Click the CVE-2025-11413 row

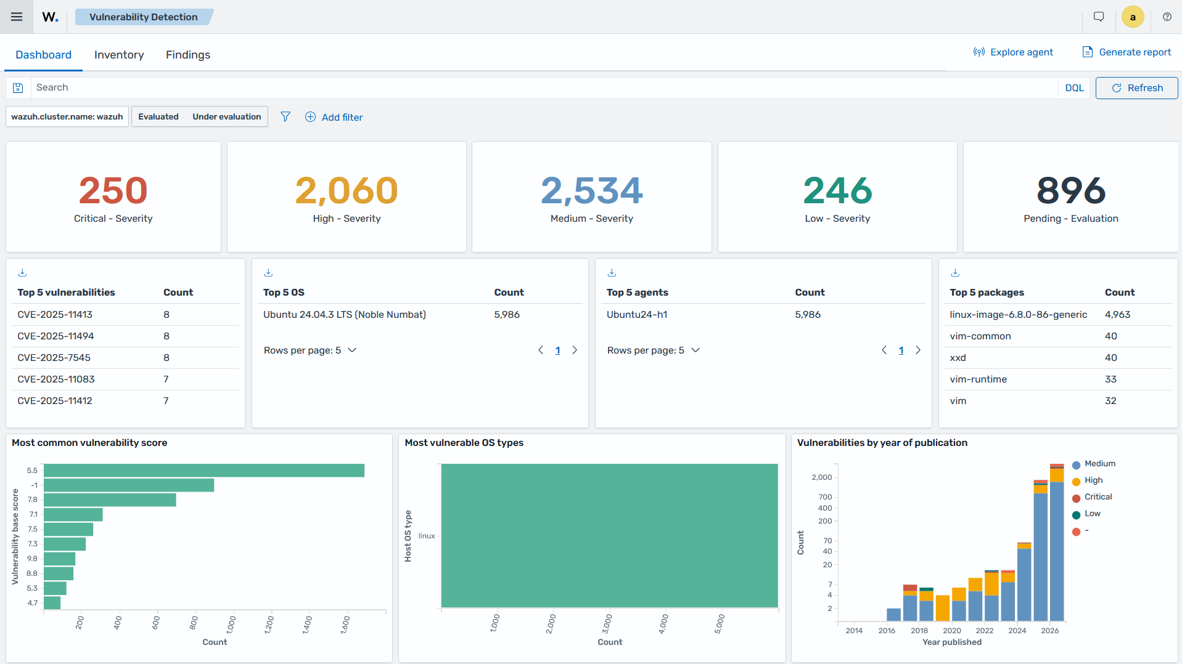coord(125,315)
